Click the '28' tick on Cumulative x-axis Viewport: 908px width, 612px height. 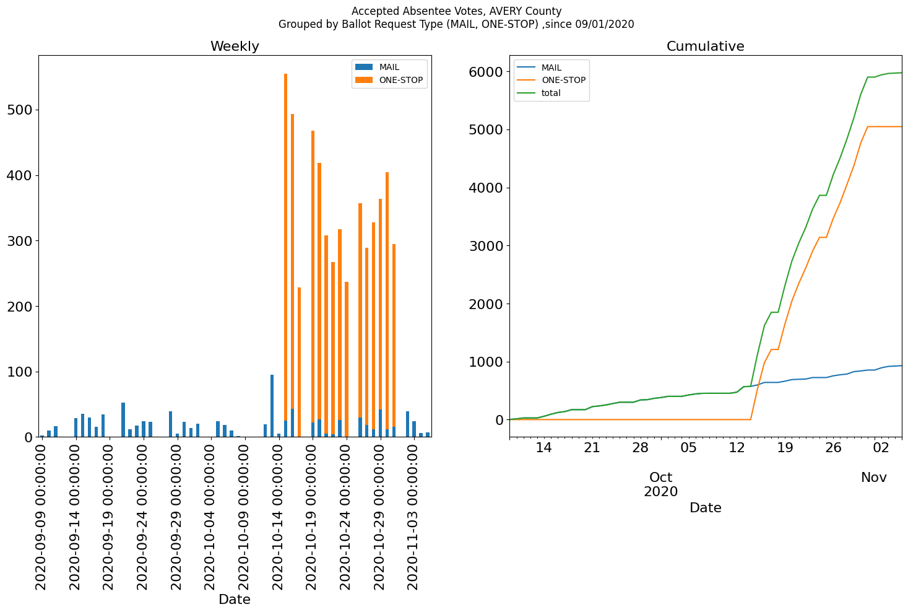click(640, 447)
